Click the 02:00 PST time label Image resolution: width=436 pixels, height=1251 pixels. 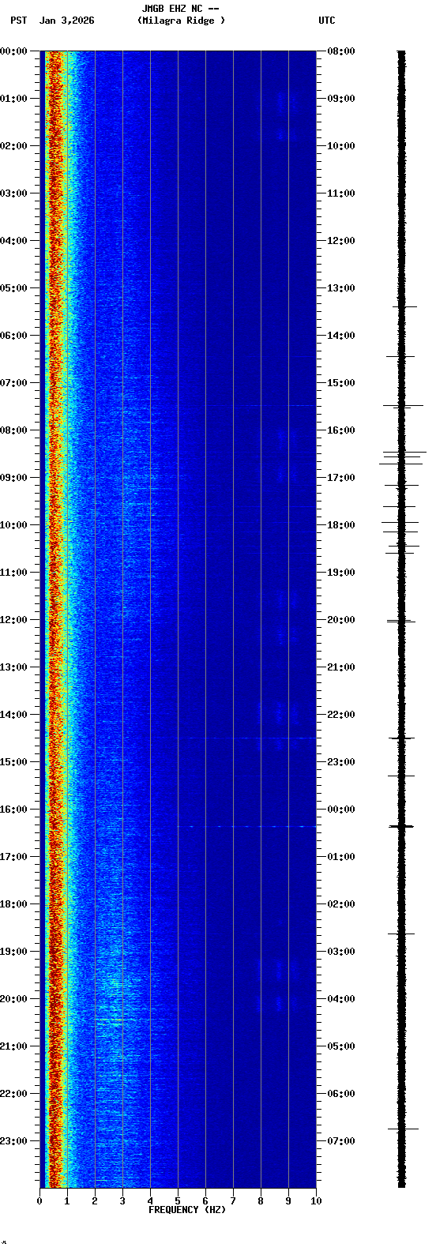(x=14, y=146)
